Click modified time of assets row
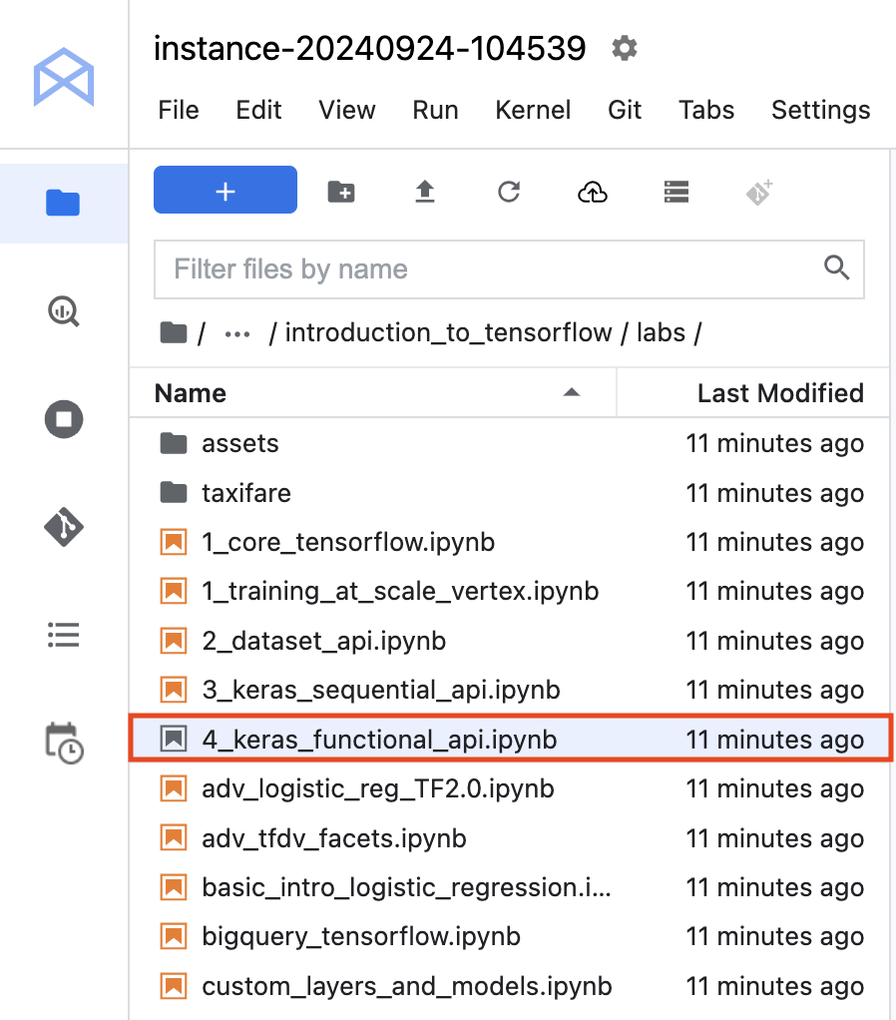Image resolution: width=896 pixels, height=1020 pixels. pos(775,444)
